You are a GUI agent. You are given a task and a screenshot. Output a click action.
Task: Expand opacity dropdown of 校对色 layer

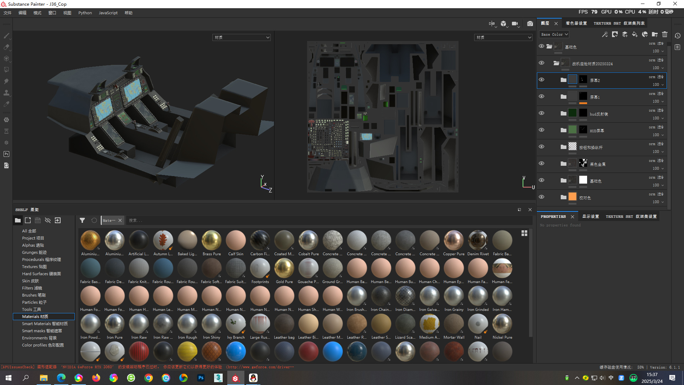click(x=663, y=202)
